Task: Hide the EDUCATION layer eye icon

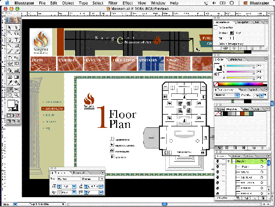Action: pyautogui.click(x=217, y=182)
